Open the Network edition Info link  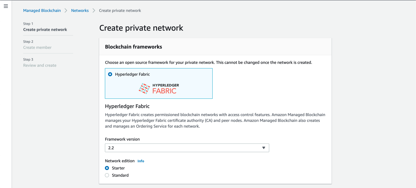coord(141,161)
